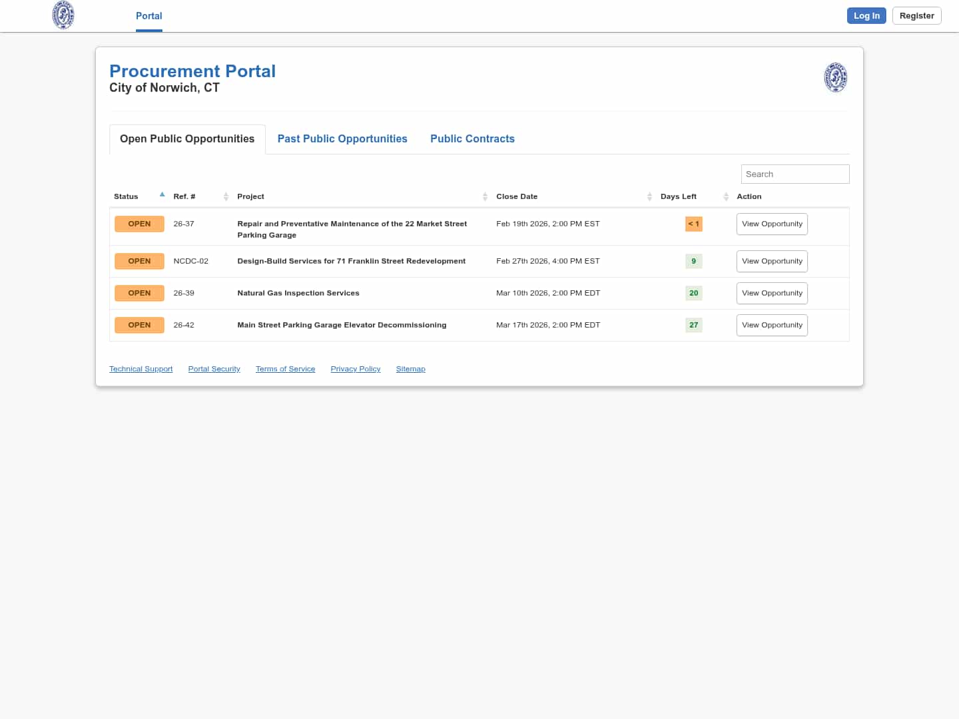This screenshot has height=719, width=959.
Task: Sort by Close Date column arrows
Action: [649, 196]
